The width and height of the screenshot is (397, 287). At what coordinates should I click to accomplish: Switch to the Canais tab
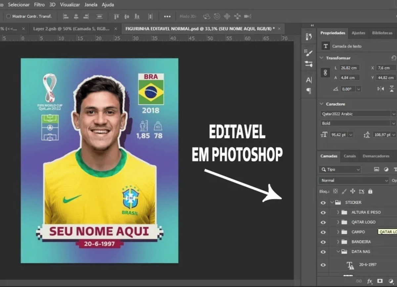coord(350,156)
